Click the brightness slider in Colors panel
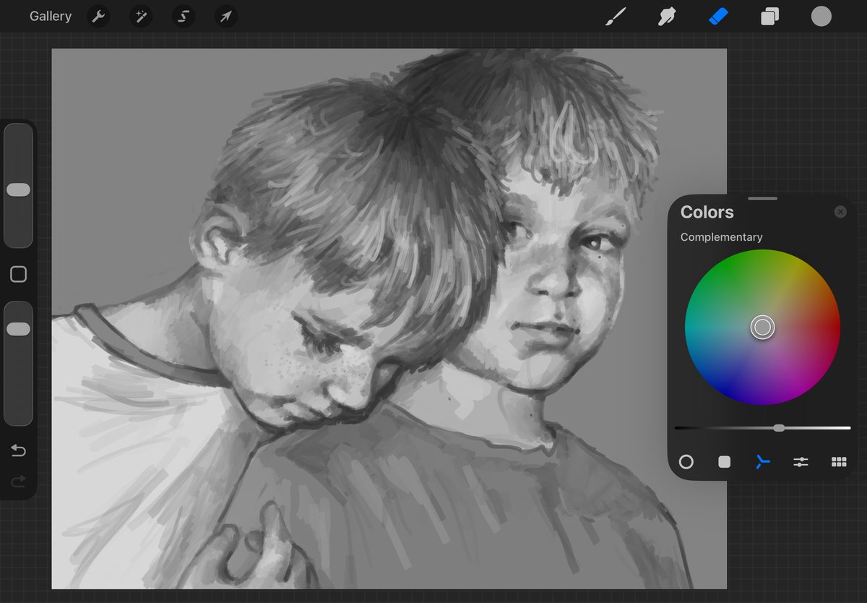The height and width of the screenshot is (603, 867). coord(762,428)
